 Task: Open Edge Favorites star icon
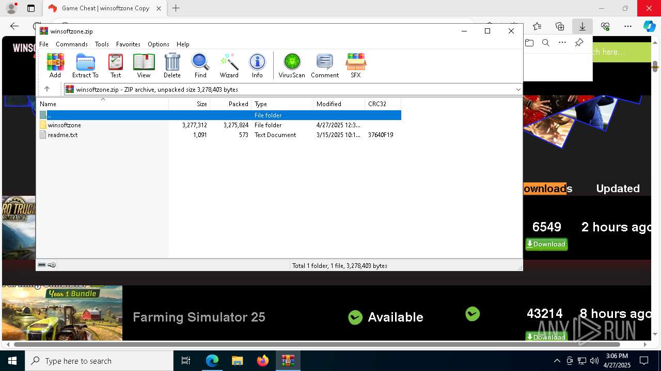click(537, 26)
